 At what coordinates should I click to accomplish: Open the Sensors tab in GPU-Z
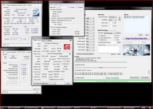[x=43, y=41]
